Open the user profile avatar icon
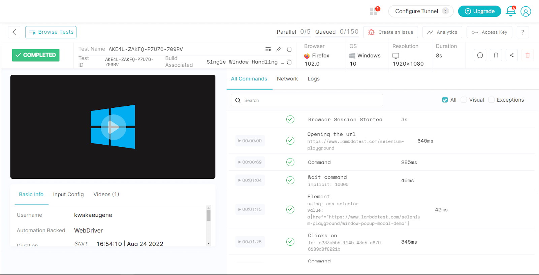Viewport: 539px width, 275px height. click(x=526, y=11)
